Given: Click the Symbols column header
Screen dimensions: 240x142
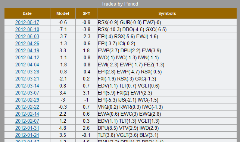Looking at the screenshot, I should [x=167, y=13].
